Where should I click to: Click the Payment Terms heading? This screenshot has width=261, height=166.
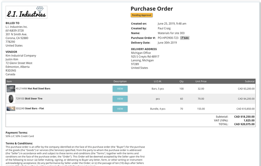coord(17,133)
